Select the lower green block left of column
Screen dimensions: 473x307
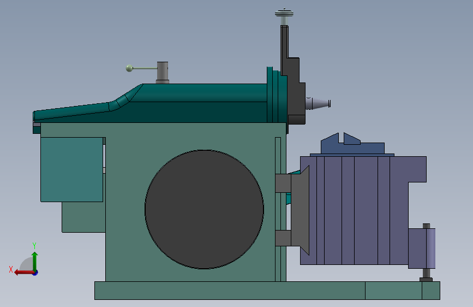click(83, 217)
